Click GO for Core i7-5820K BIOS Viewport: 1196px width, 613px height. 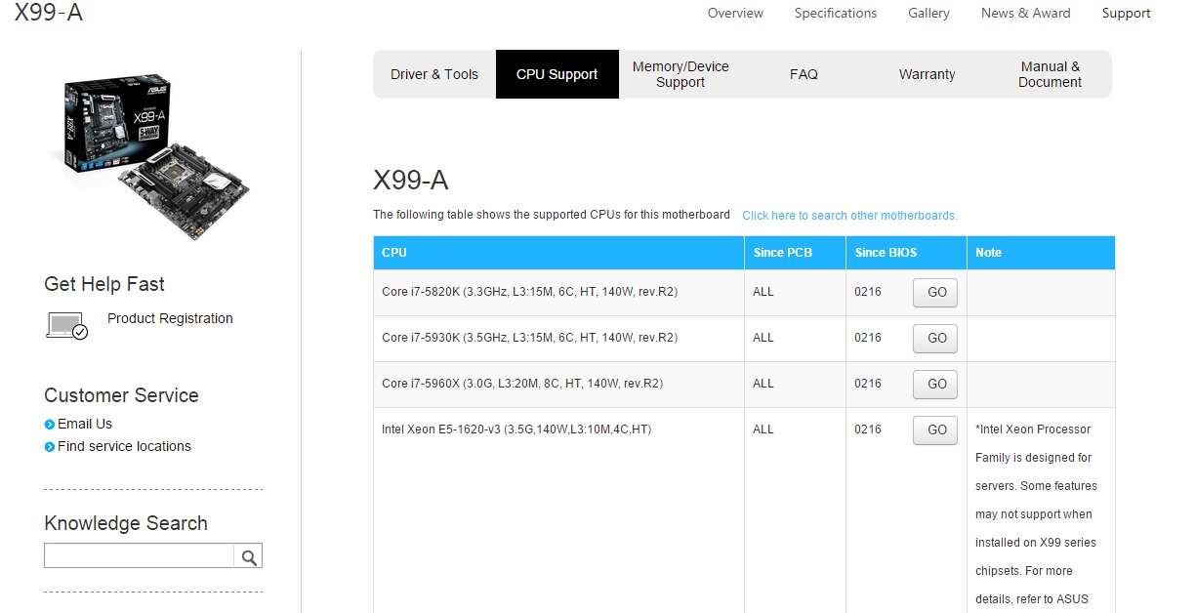(935, 293)
